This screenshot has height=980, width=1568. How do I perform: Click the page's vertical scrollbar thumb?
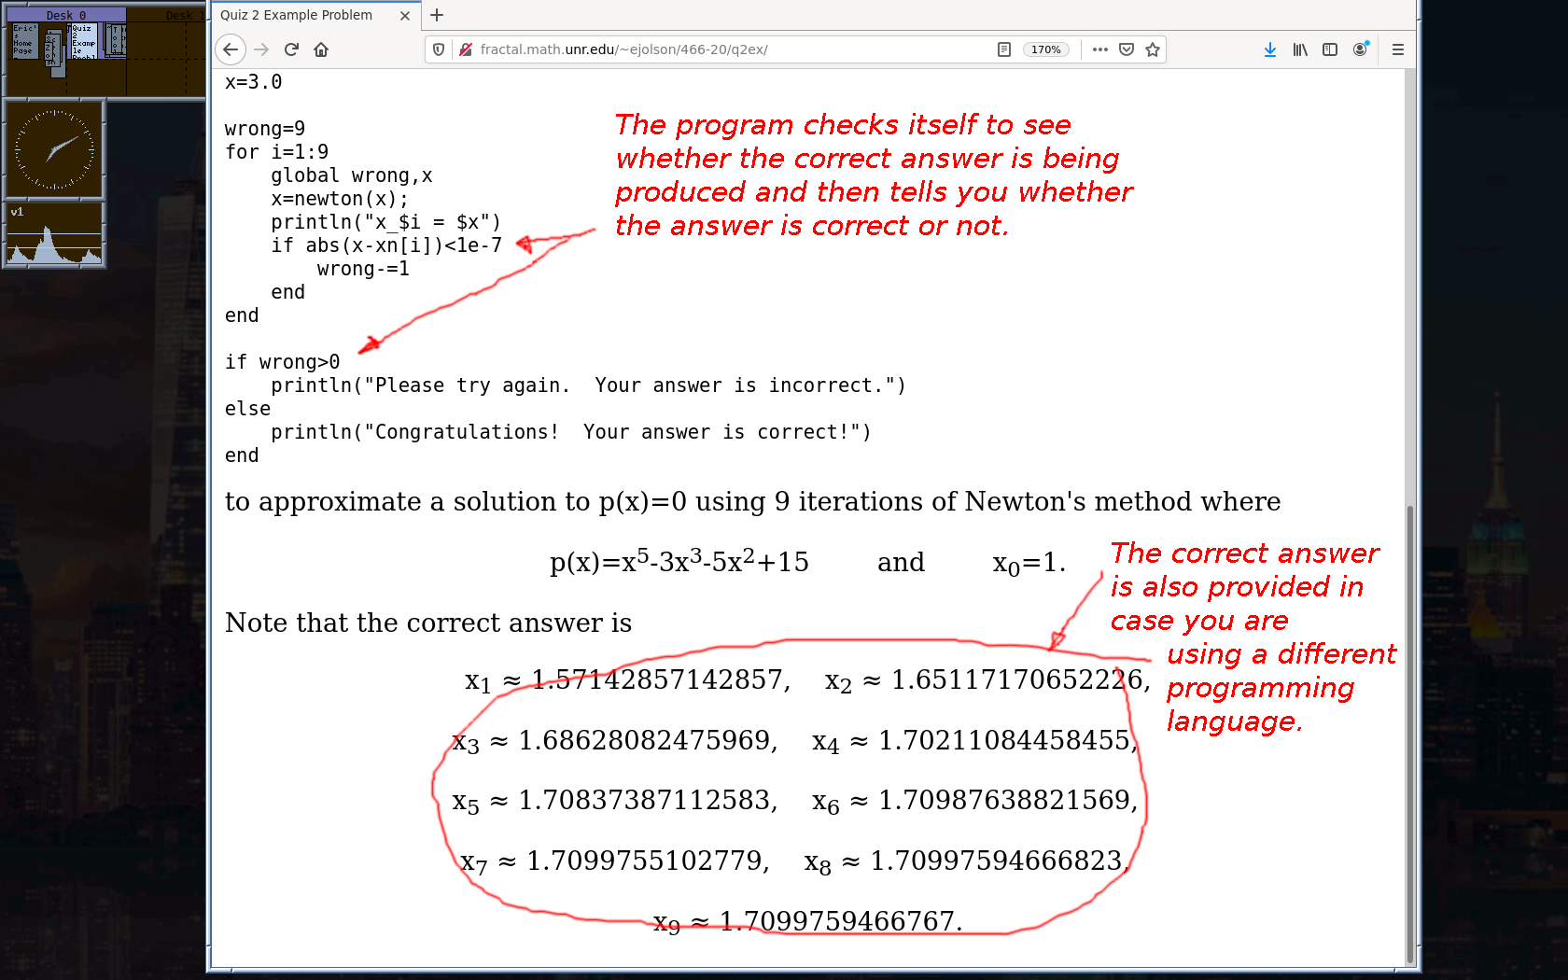[1409, 733]
